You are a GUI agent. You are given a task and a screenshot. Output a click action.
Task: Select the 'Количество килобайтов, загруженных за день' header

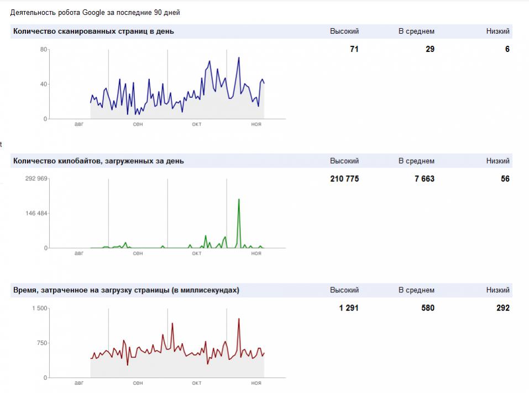pos(98,161)
